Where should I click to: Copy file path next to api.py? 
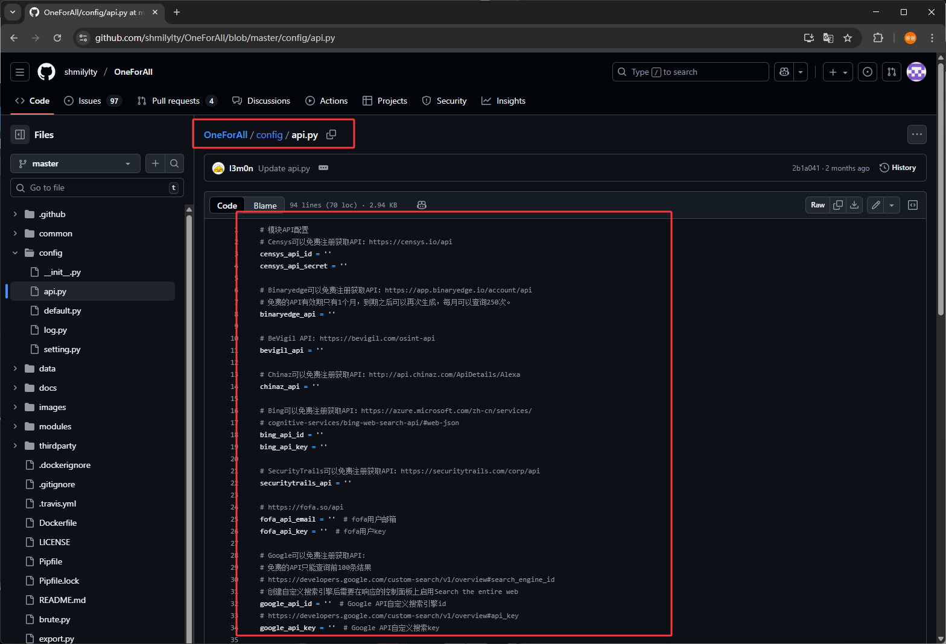[331, 134]
